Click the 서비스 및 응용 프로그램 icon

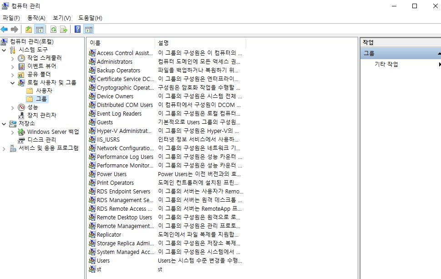tap(13, 148)
